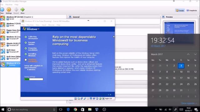Select the running Windows XP 4 YouTube VM
Viewport: 200px width, 112px height.
[10, 64]
